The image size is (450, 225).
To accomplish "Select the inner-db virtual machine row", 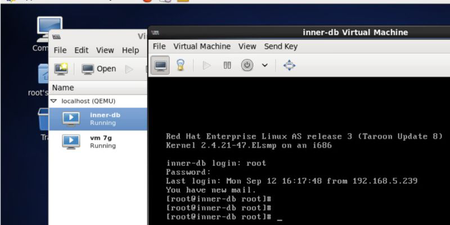I will click(x=98, y=119).
